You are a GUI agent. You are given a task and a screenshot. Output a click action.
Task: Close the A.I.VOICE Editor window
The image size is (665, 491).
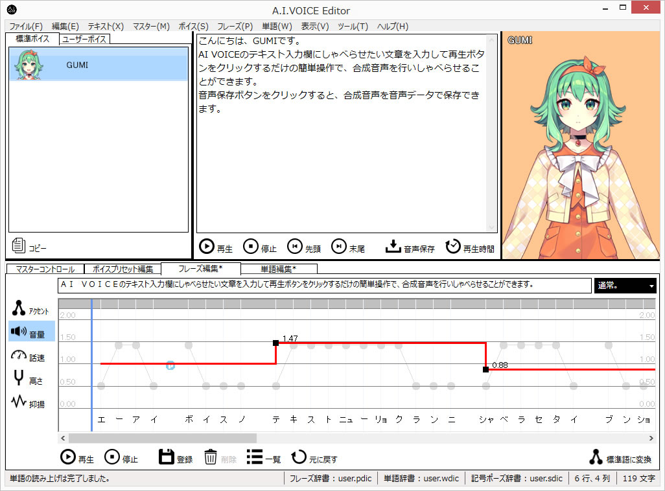pos(646,7)
